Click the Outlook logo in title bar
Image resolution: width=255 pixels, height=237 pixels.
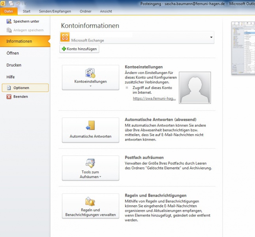(x=3, y=3)
